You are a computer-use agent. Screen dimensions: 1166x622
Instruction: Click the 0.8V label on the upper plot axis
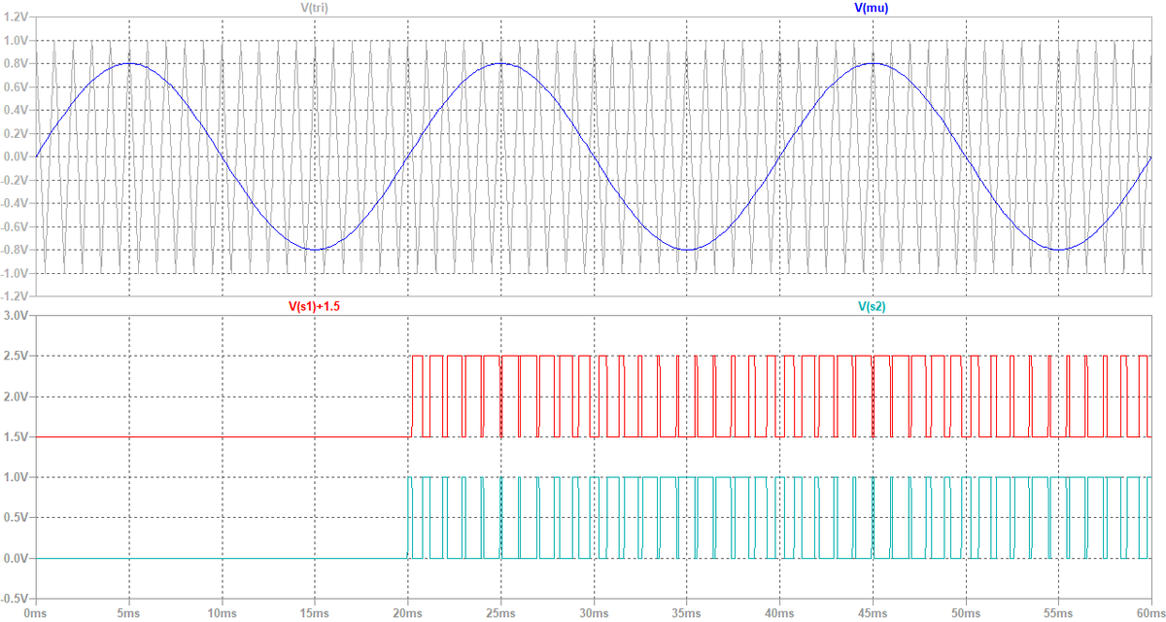point(17,64)
